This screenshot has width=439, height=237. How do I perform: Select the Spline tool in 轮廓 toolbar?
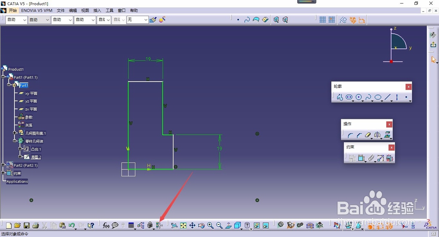click(x=368, y=97)
